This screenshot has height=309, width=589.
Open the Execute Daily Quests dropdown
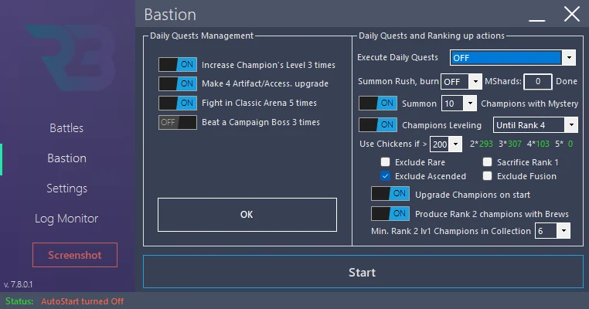pyautogui.click(x=512, y=58)
